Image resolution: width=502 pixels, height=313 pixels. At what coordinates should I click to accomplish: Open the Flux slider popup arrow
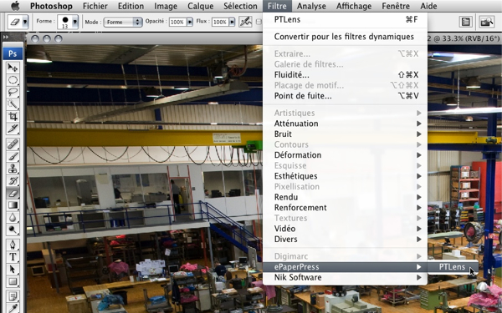tap(232, 22)
